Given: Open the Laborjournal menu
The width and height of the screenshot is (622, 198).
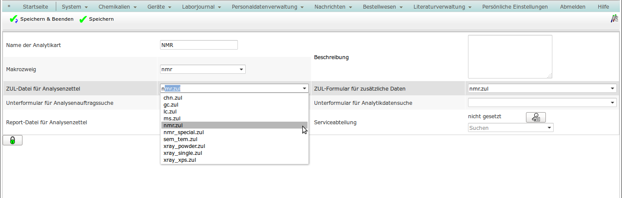Looking at the screenshot, I should [202, 7].
